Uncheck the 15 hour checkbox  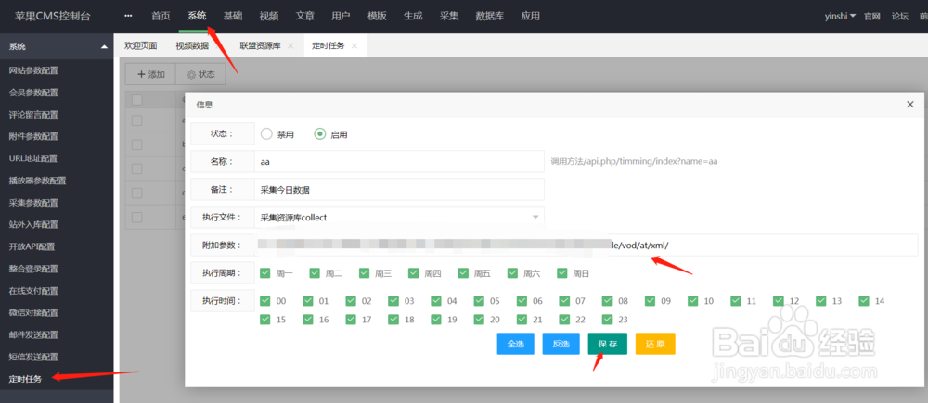[265, 319]
